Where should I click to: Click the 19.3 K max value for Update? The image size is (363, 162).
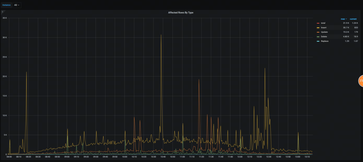[346, 32]
